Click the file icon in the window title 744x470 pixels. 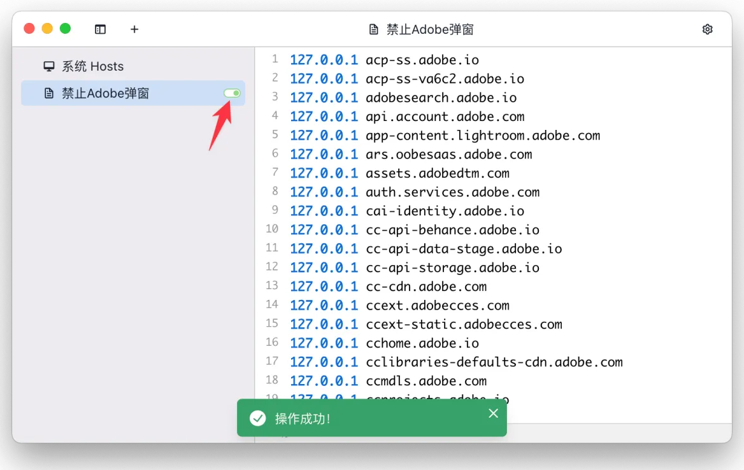coord(374,29)
